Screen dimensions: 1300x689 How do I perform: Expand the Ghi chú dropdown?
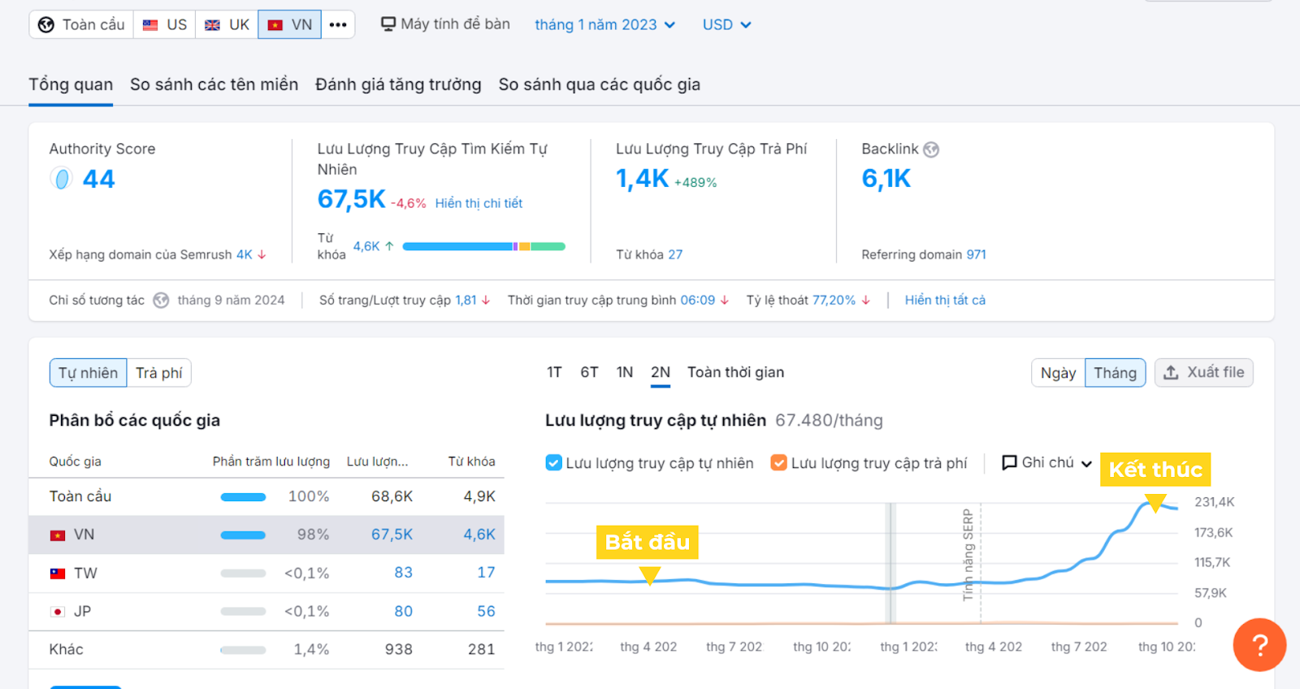(1086, 463)
